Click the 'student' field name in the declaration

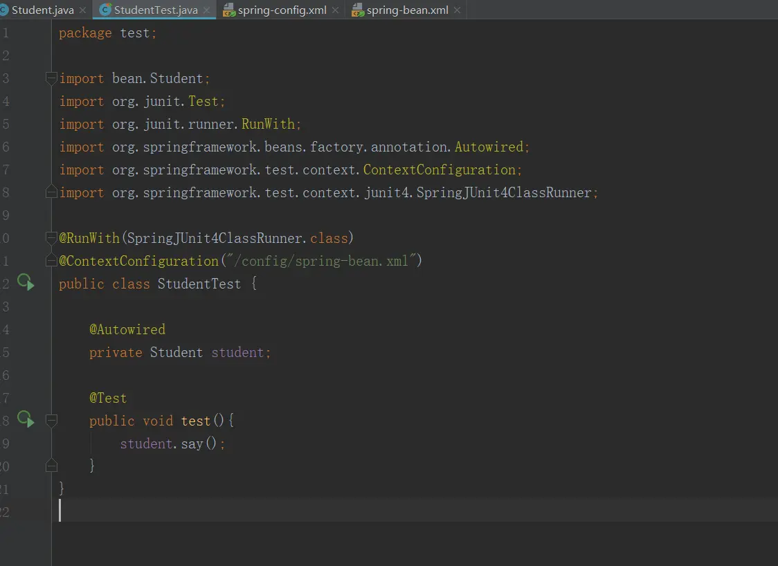tap(237, 352)
